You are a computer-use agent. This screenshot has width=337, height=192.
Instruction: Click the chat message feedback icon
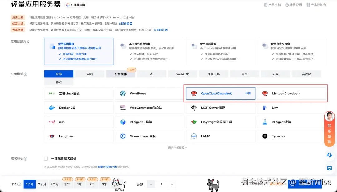[329, 168]
